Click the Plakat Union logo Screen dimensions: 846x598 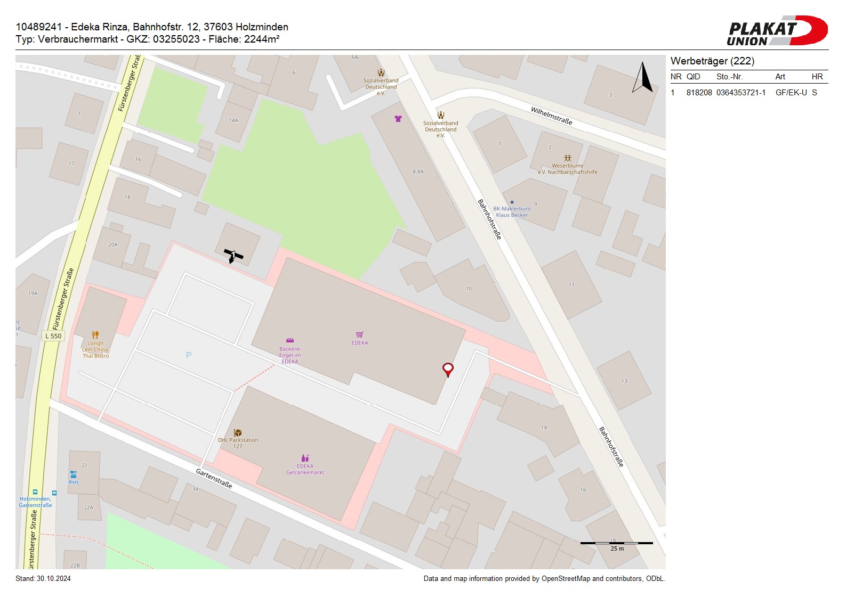(x=777, y=31)
